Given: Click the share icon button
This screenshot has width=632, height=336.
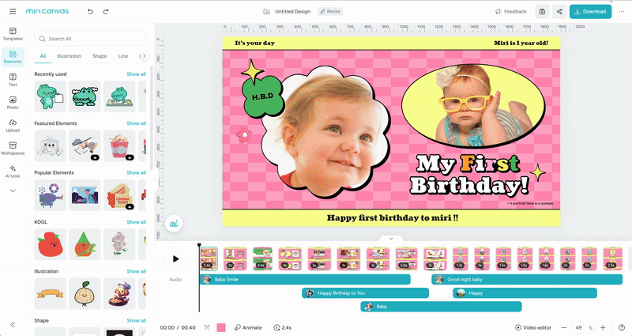Looking at the screenshot, I should tap(559, 12).
